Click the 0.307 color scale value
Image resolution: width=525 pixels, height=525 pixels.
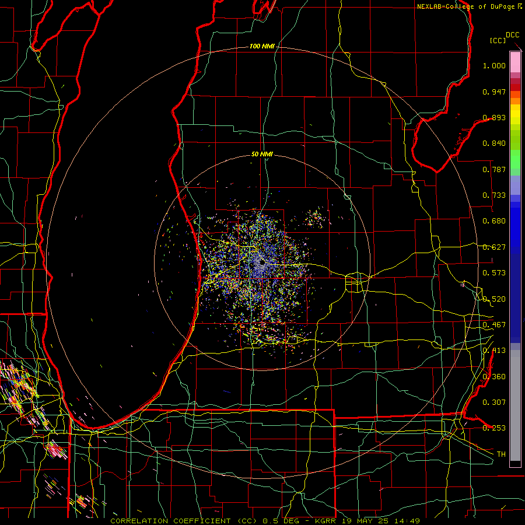pyautogui.click(x=494, y=402)
